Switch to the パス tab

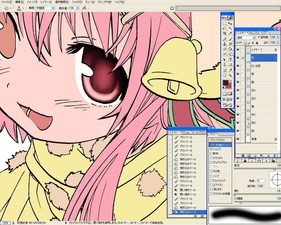[x=265, y=33]
